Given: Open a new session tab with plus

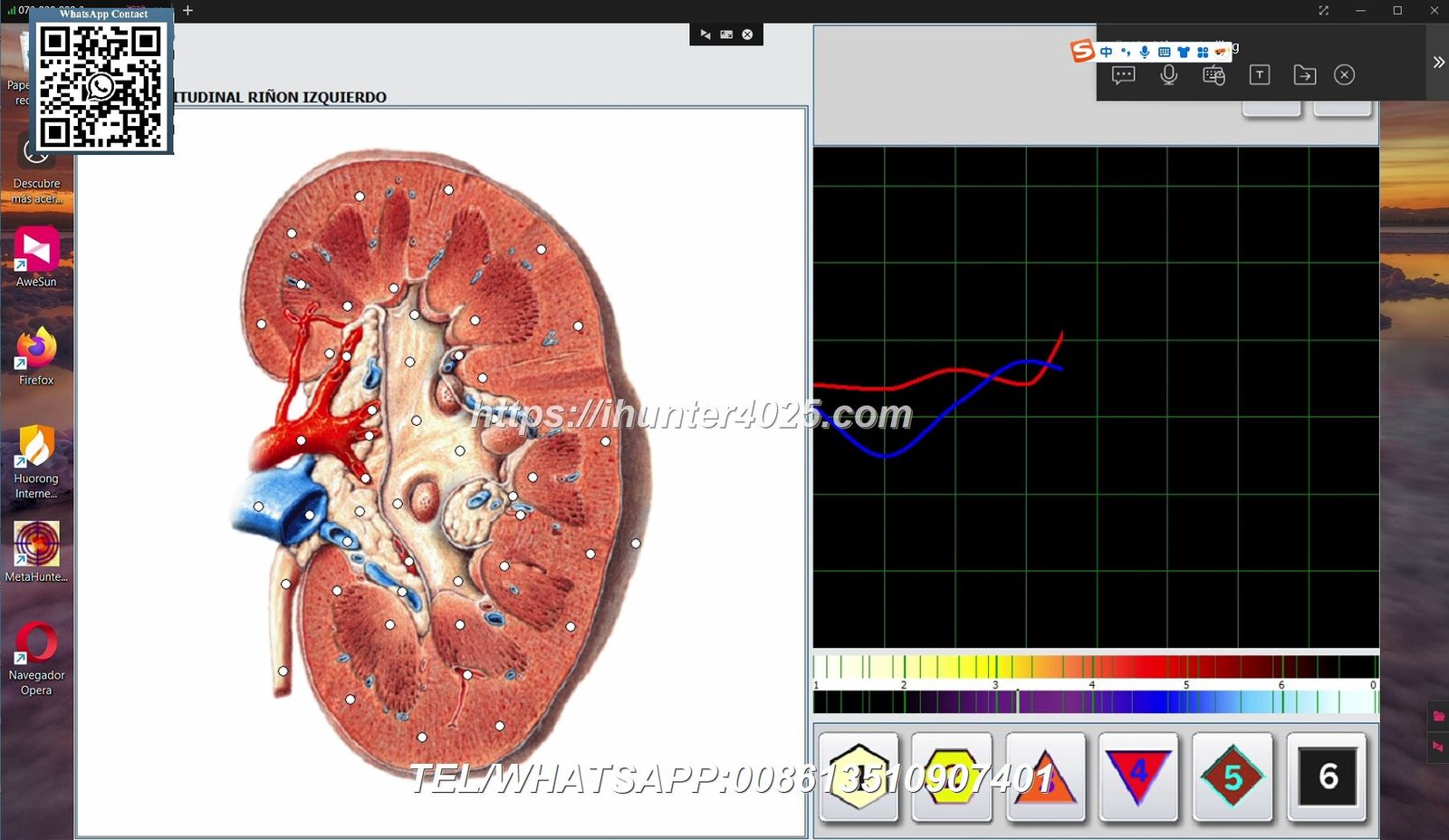Looking at the screenshot, I should pyautogui.click(x=187, y=11).
